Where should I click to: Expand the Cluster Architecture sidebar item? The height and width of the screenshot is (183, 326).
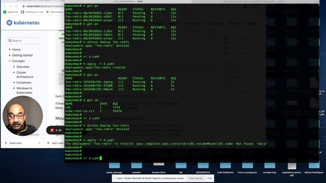(x=14, y=72)
